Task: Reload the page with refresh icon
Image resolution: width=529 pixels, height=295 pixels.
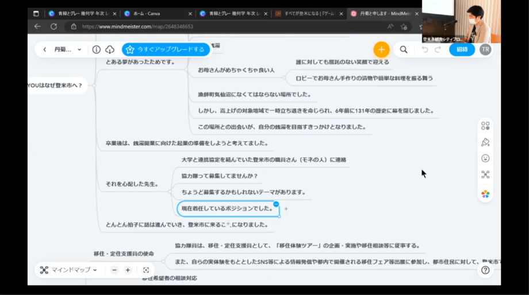Action: point(53,26)
